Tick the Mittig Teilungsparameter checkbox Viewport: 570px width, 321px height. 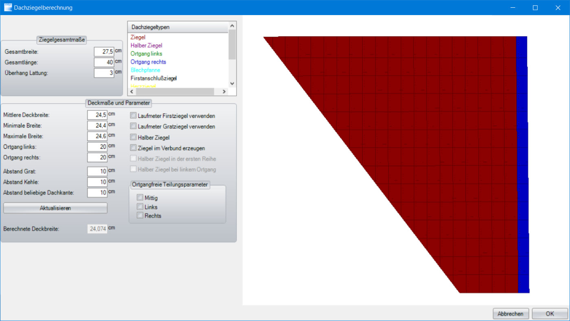(x=140, y=198)
